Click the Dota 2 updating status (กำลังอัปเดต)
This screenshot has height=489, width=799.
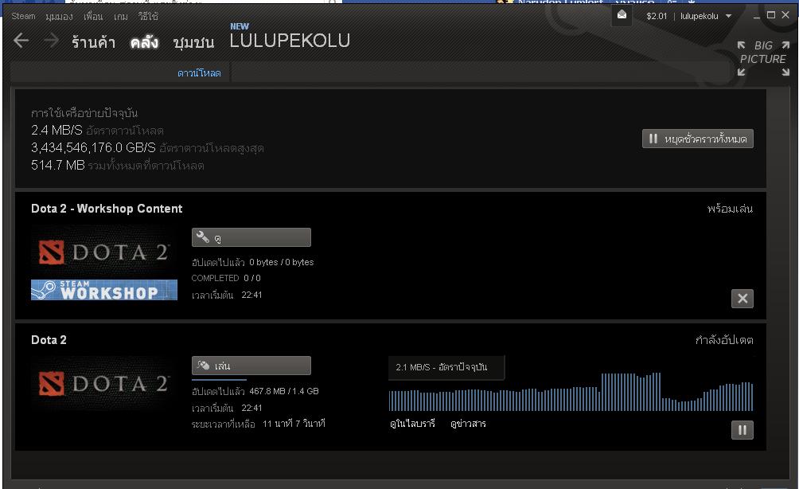pos(724,340)
